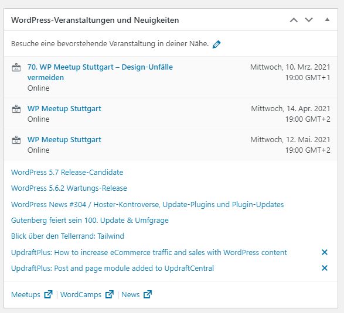Open WordPress News #304 article
This screenshot has height=313, width=344.
148,205
